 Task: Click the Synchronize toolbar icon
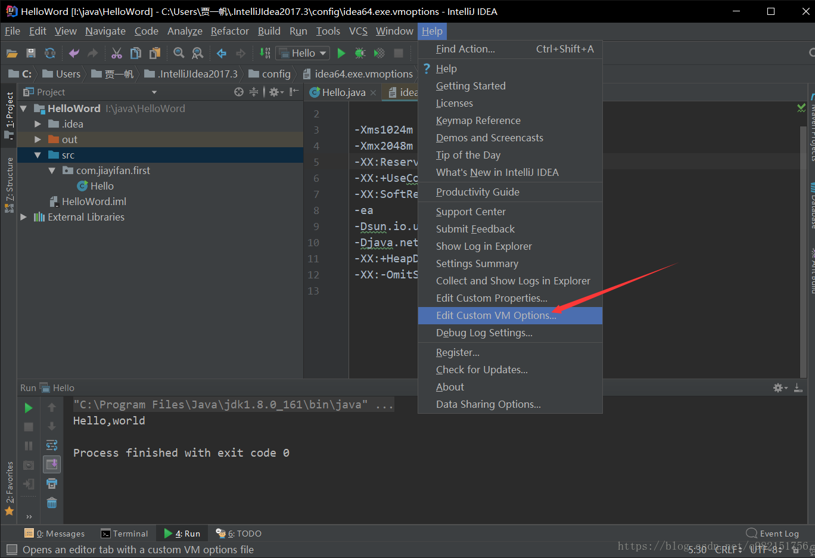(50, 53)
